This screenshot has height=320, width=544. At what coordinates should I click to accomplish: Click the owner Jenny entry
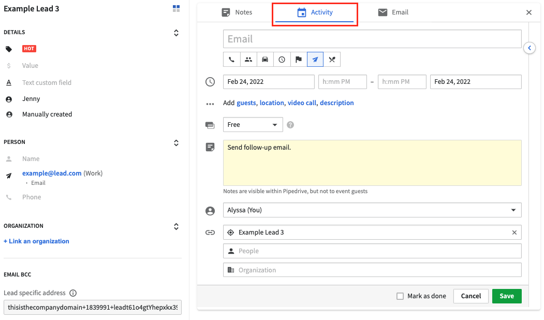31,99
